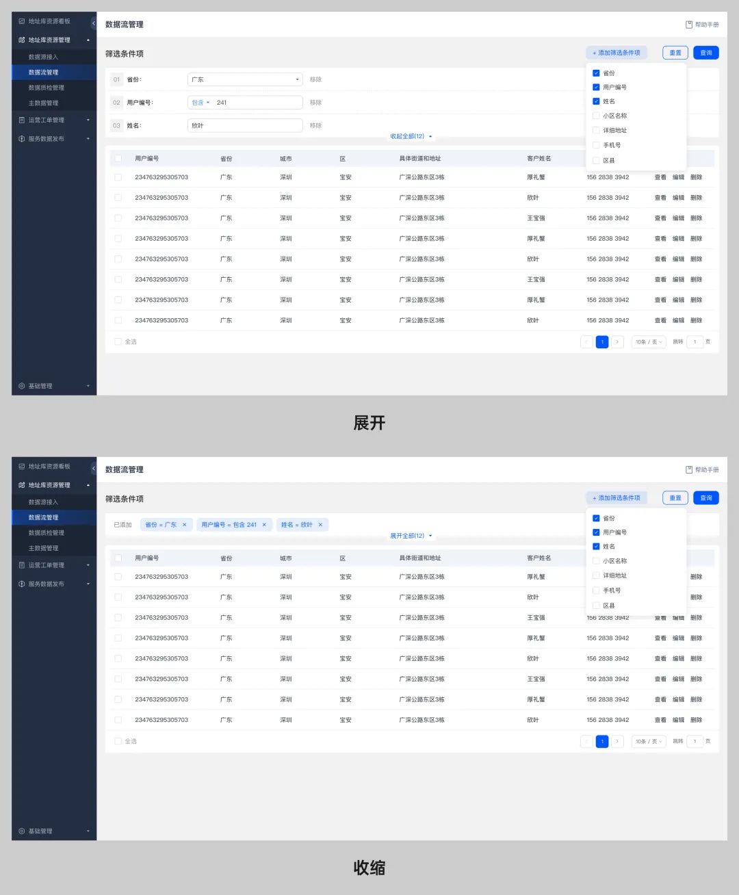The height and width of the screenshot is (895, 739).
Task: Open 数据质检管理 in top sidebar
Action: (54, 88)
